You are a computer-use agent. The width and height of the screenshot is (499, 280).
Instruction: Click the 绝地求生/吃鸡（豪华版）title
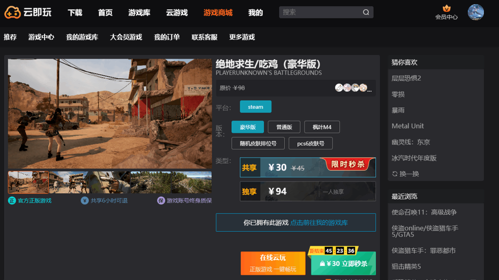[268, 64]
